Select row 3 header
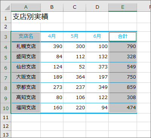Viewport: 151px width, 138px height. click(6, 37)
